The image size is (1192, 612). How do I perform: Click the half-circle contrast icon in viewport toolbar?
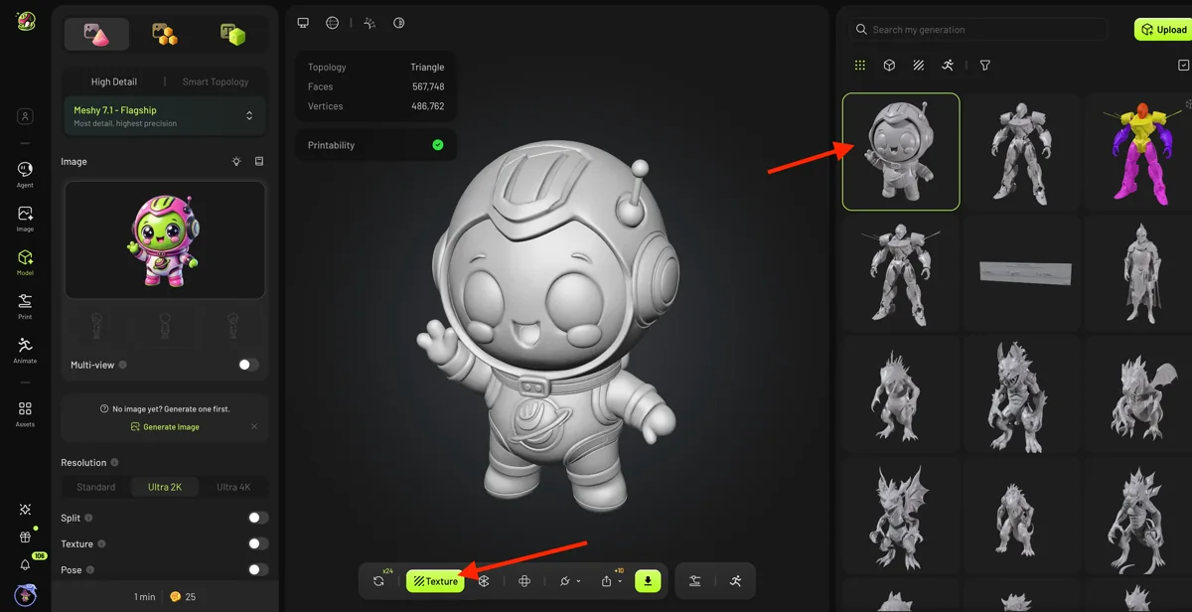click(399, 23)
